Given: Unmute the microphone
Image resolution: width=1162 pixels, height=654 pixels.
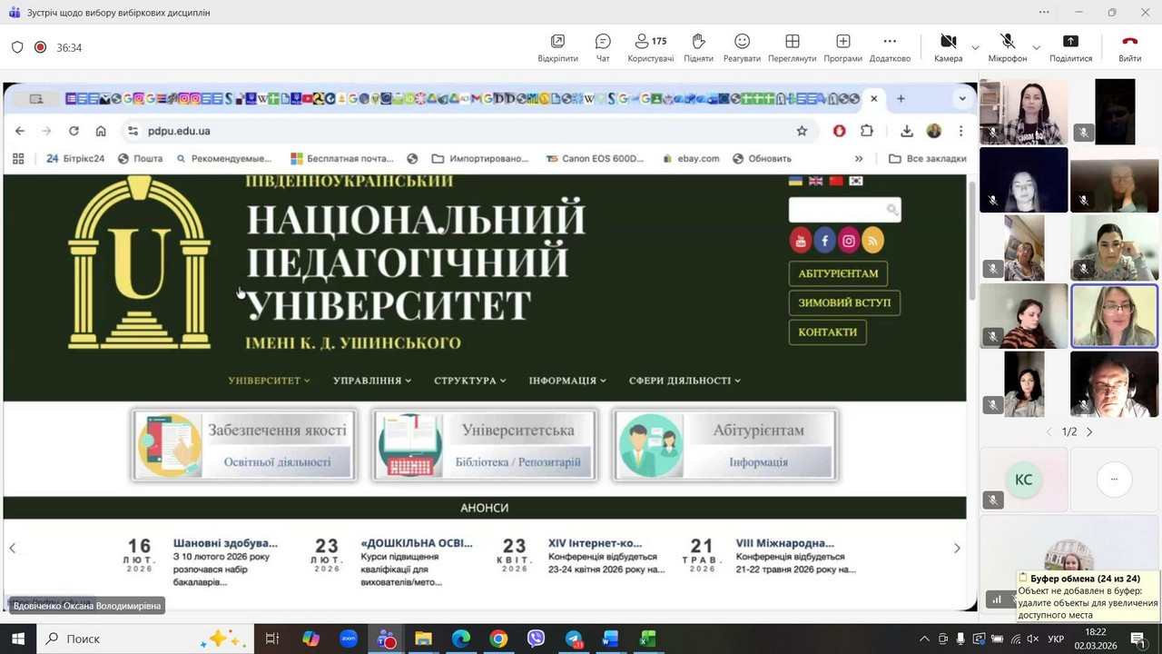Looking at the screenshot, I should coord(1008,47).
